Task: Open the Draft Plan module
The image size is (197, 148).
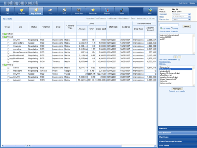Action: coord(21,11)
